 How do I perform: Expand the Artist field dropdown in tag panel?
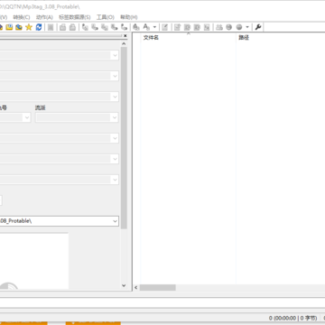[x=115, y=76]
